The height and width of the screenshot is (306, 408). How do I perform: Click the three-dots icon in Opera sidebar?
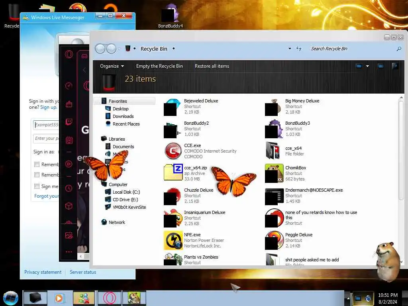pyautogui.click(x=69, y=252)
